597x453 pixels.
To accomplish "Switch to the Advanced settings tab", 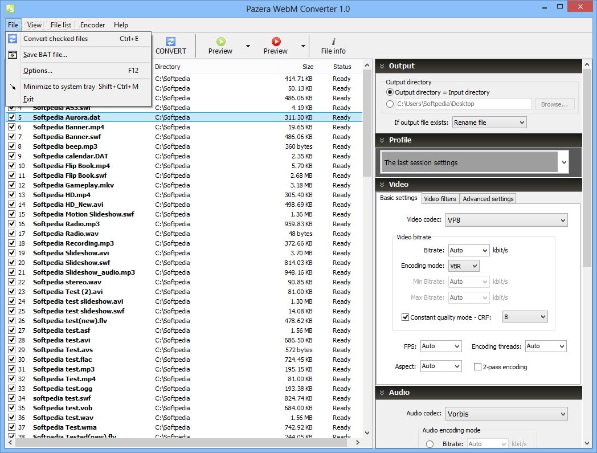I will click(x=488, y=199).
